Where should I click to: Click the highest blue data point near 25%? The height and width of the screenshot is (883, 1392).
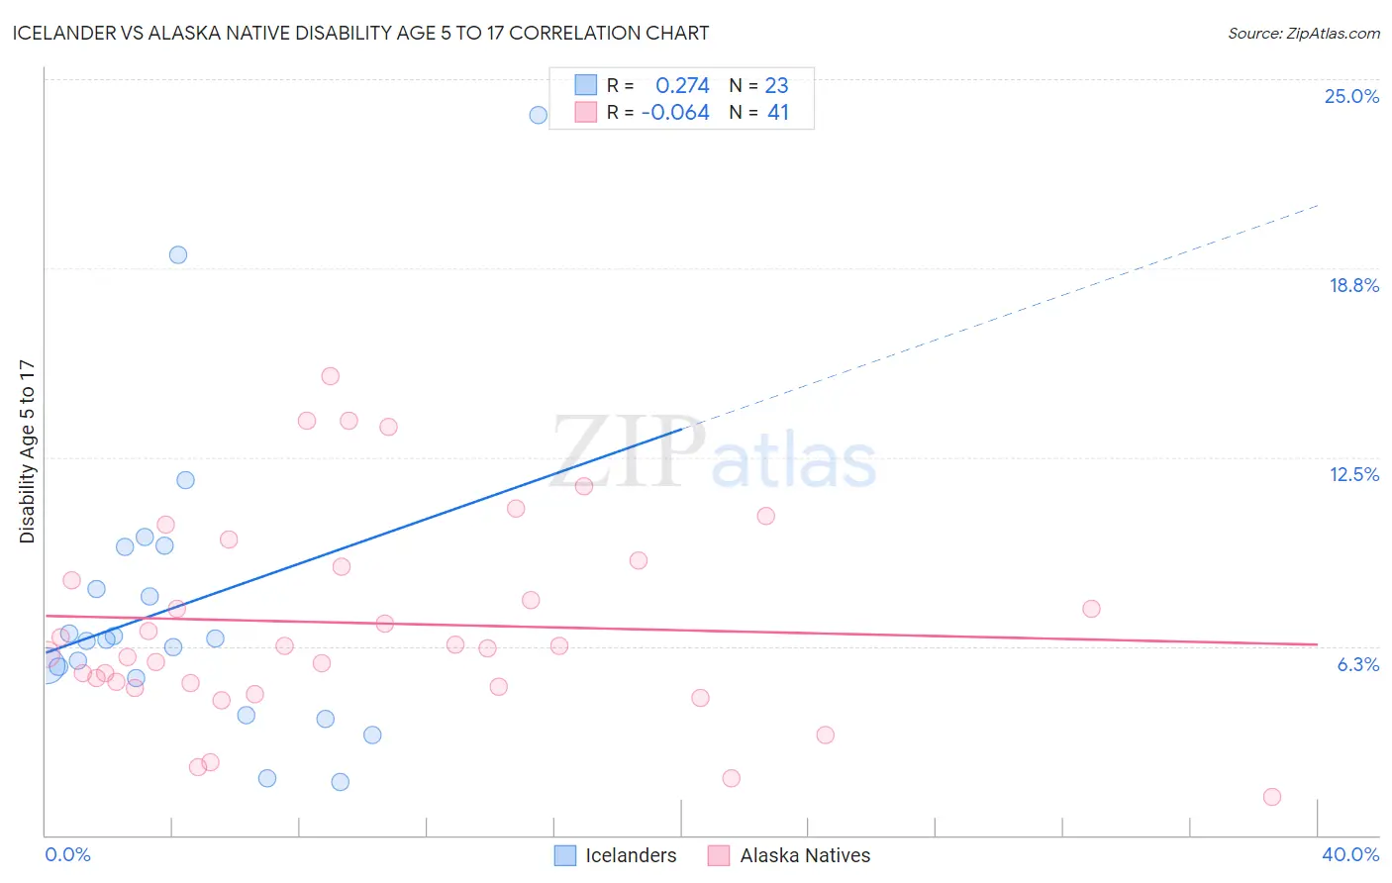tap(539, 115)
